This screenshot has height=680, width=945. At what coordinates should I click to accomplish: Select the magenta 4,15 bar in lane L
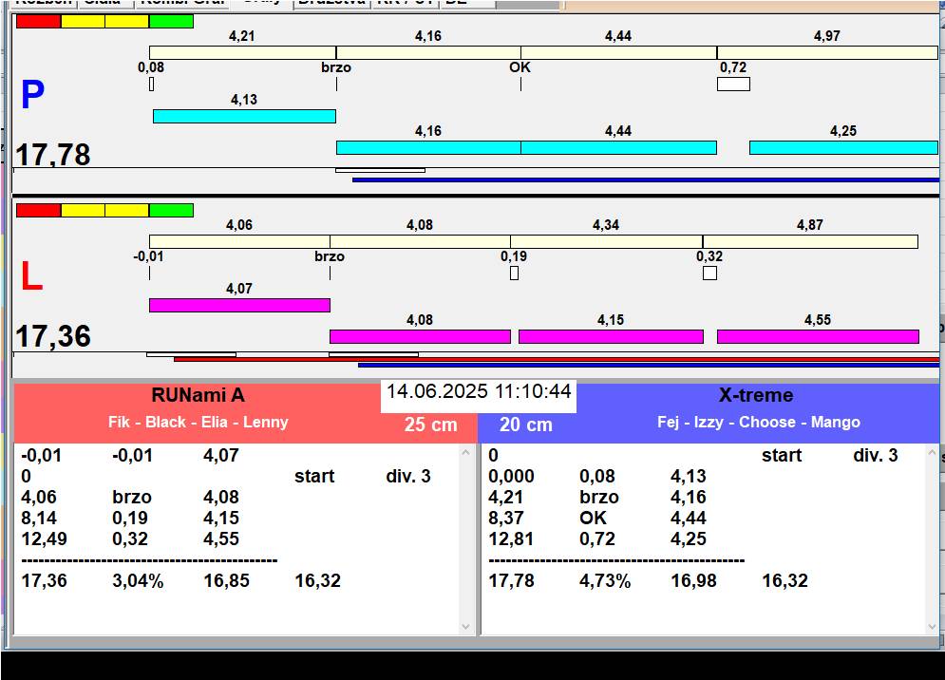point(611,336)
